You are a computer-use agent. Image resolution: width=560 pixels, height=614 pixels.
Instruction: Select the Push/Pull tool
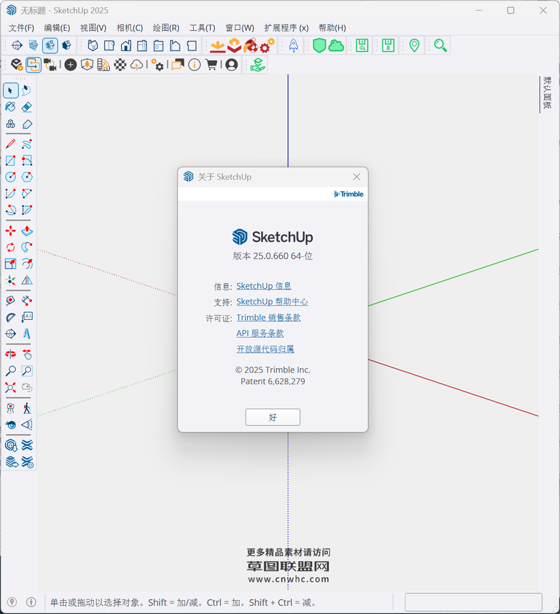[x=26, y=231]
